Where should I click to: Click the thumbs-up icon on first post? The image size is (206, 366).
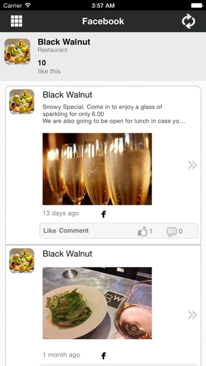pos(143,231)
